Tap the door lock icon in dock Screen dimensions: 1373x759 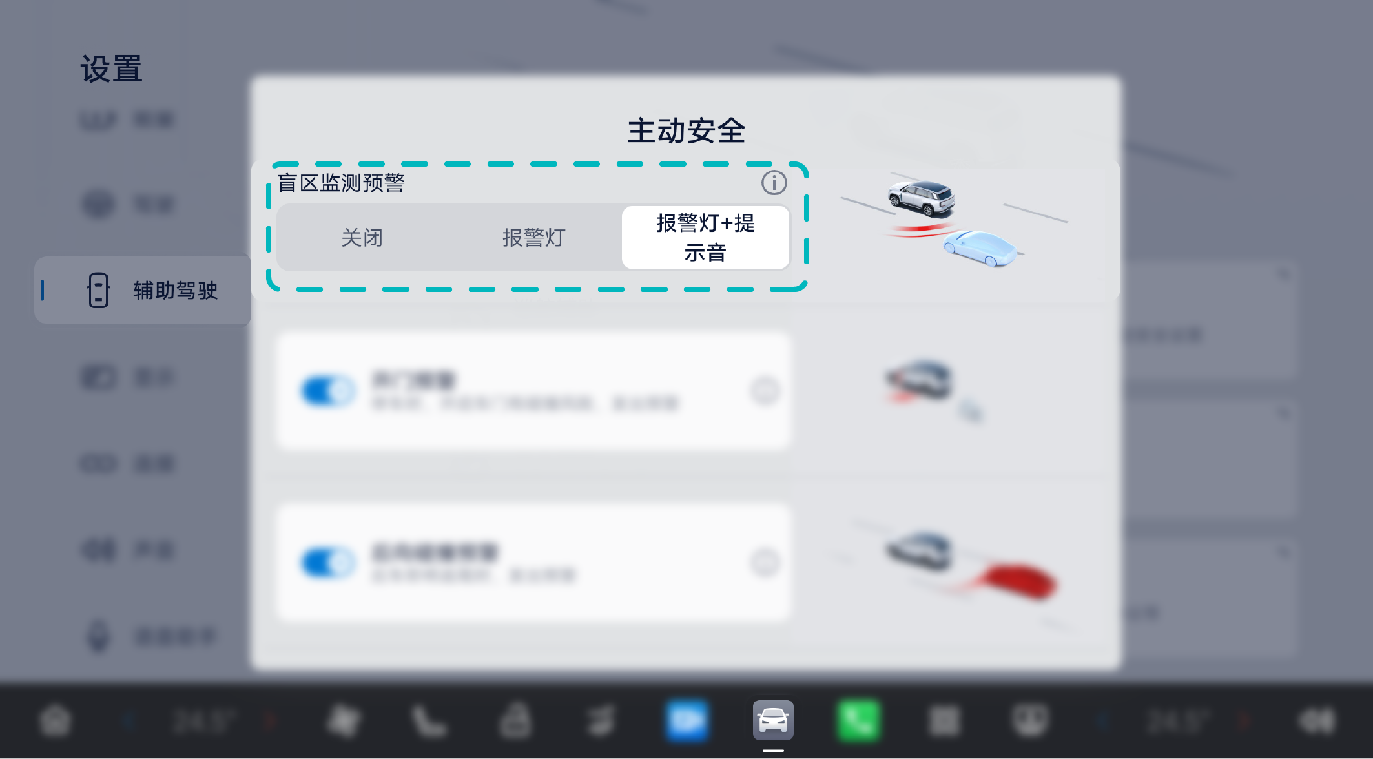click(x=515, y=720)
